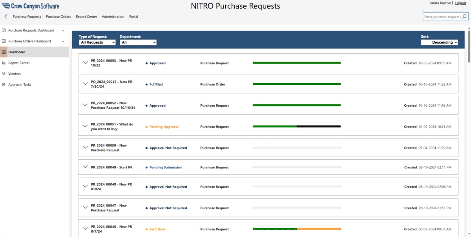Open the Administration menu
Viewport: 471px width, 237px height.
click(x=113, y=16)
